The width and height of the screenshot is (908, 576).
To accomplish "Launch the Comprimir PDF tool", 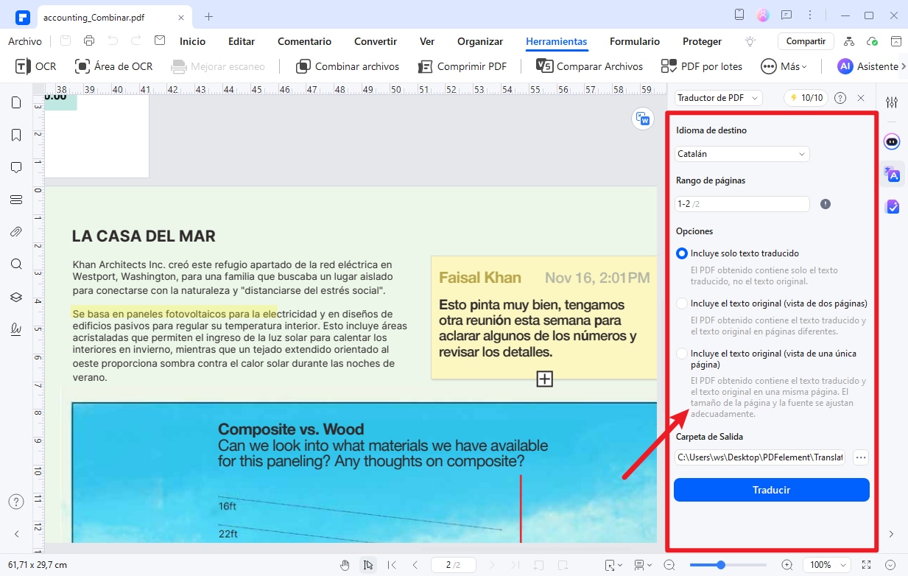I will tap(462, 66).
